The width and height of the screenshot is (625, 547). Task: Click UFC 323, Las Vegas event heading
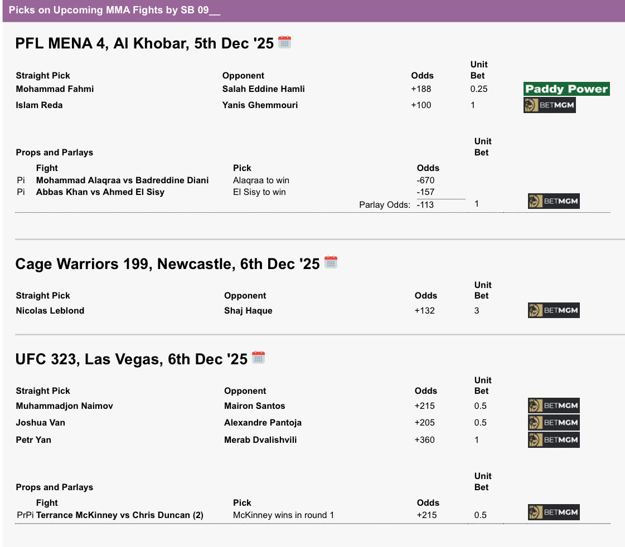click(131, 359)
